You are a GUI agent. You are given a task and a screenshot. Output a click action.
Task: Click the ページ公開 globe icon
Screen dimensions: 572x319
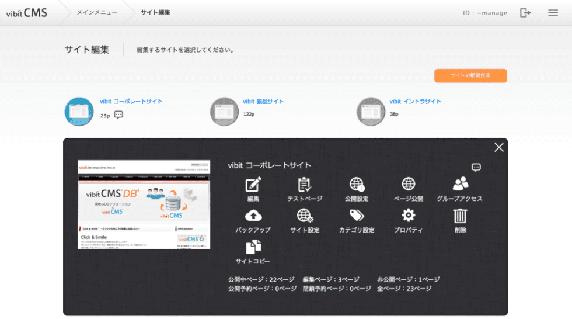point(408,184)
